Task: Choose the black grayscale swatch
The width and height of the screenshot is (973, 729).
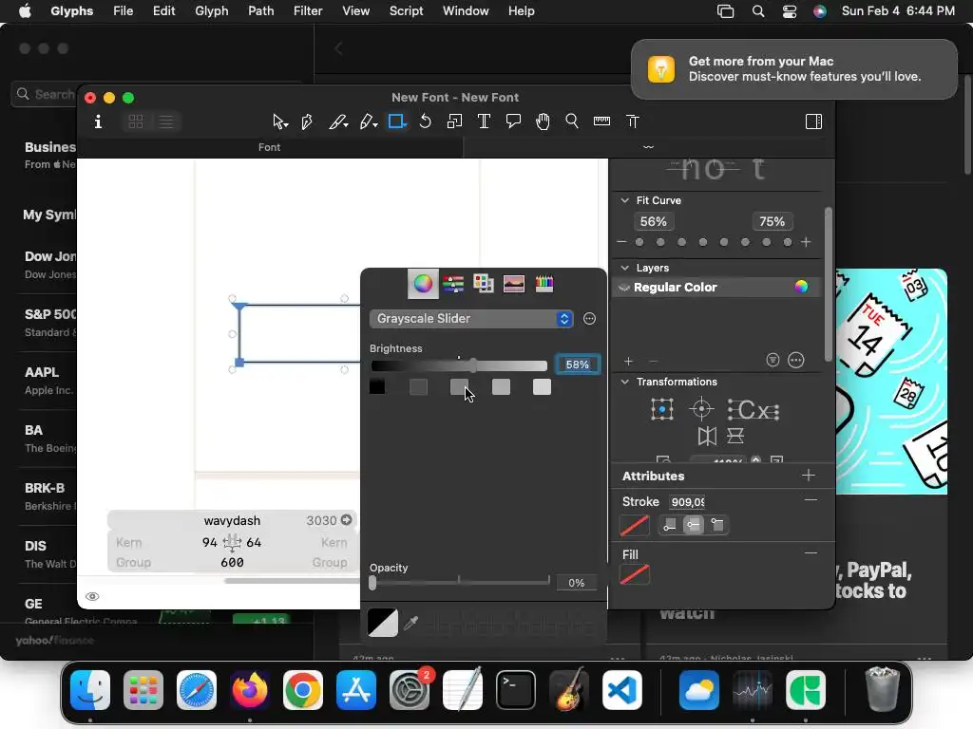Action: coord(377,387)
